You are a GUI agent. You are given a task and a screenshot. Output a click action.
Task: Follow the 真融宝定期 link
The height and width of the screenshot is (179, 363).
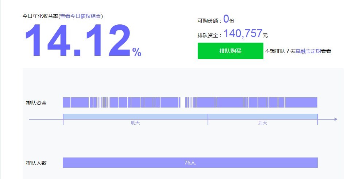coord(308,51)
